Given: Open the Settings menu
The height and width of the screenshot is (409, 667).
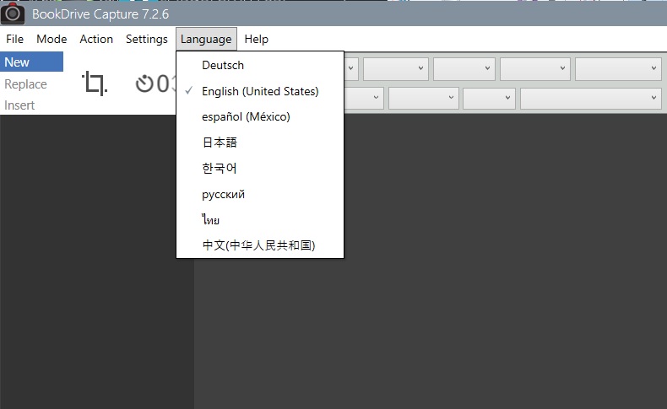Looking at the screenshot, I should 147,39.
